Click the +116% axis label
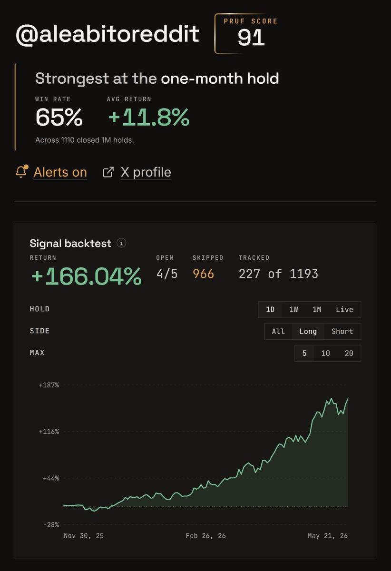 click(49, 432)
